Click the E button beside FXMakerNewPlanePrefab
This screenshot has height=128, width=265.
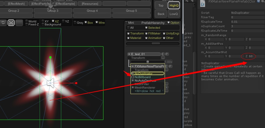click(166, 66)
